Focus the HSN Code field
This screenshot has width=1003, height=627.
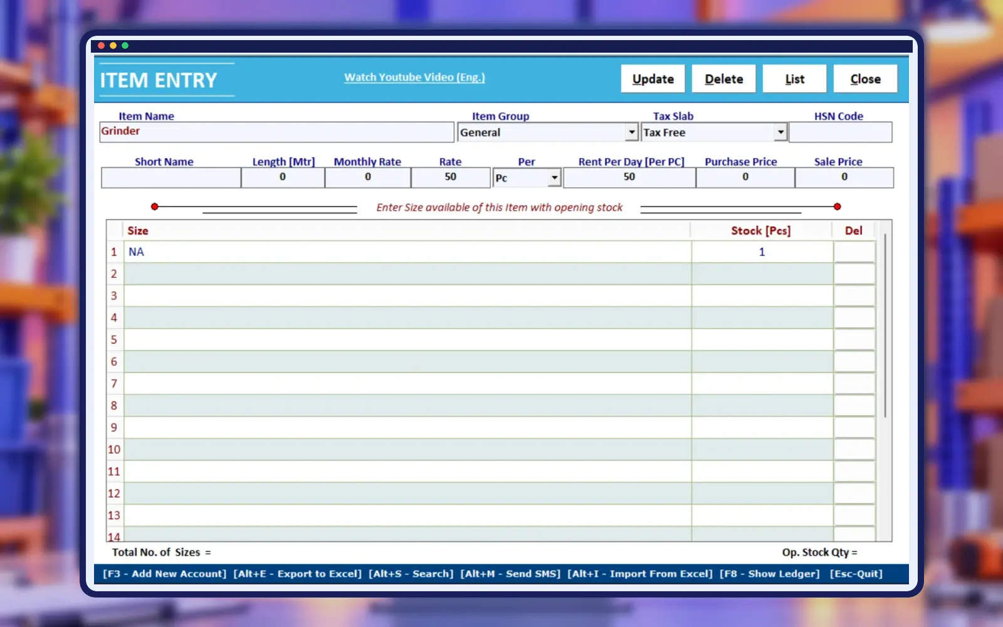pos(840,132)
